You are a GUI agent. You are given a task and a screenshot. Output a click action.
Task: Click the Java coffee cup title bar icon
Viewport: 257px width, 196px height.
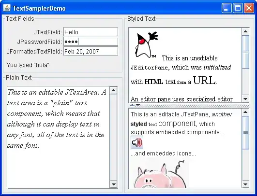(x=7, y=8)
